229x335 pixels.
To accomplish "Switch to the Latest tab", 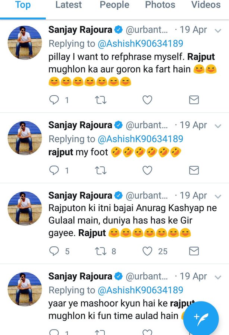I will 68,5.
